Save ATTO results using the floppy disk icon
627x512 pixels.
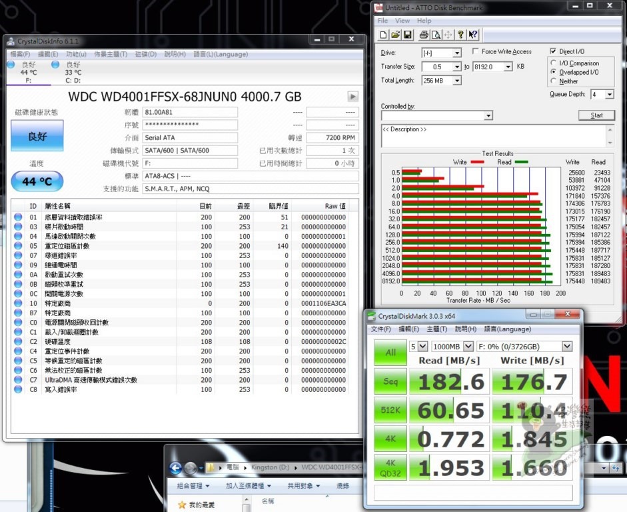click(408, 35)
